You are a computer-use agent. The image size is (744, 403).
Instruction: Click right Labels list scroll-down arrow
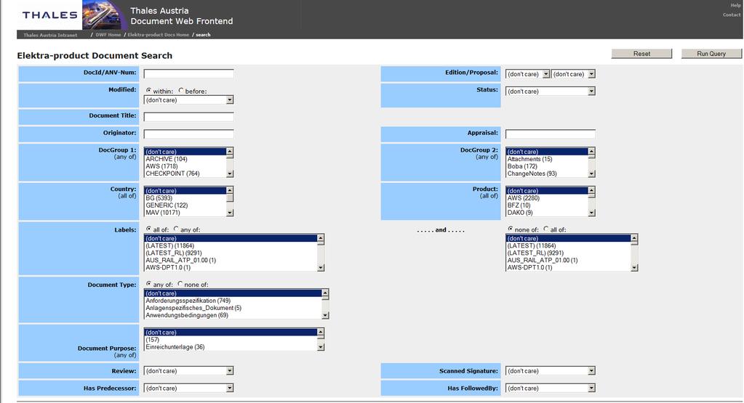tap(634, 267)
